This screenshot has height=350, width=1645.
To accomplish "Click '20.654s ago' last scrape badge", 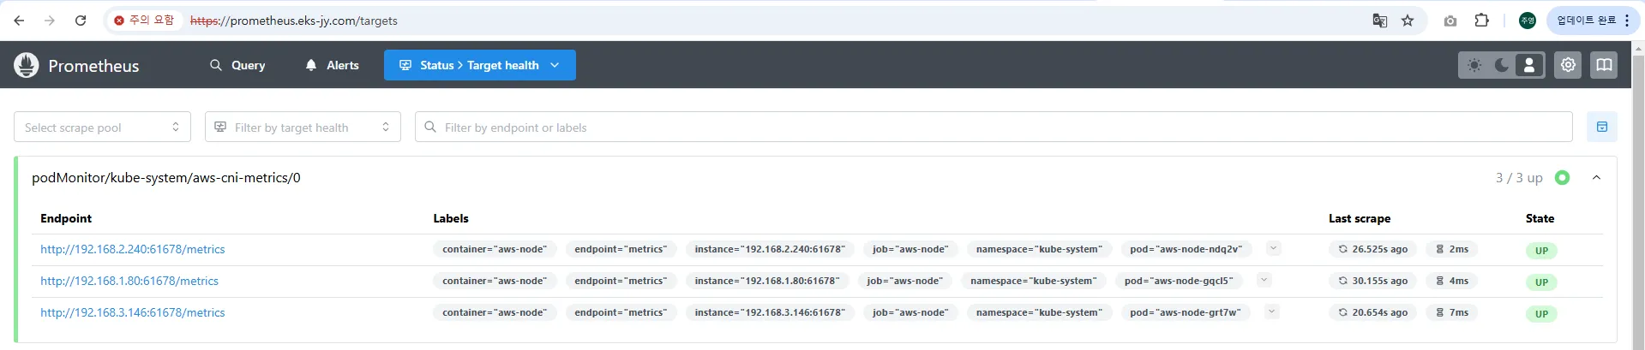I will point(1372,312).
